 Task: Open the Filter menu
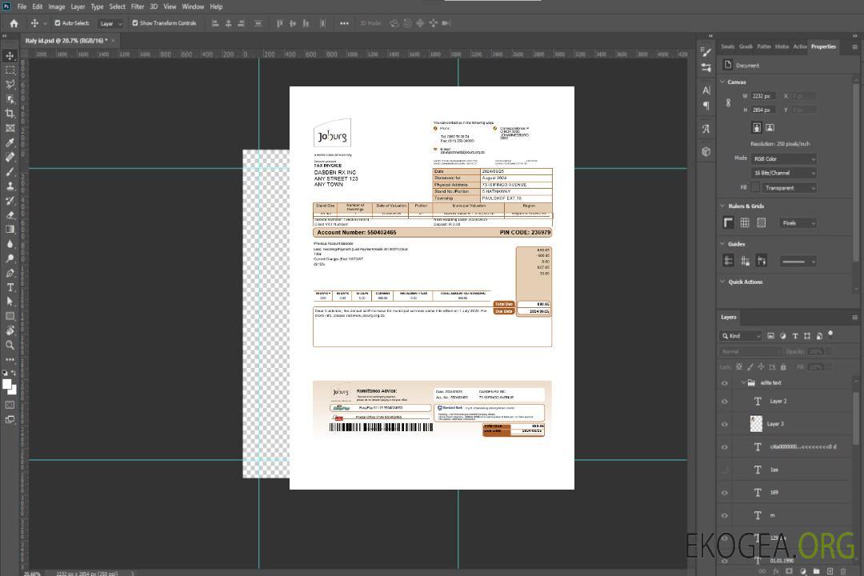tap(138, 6)
